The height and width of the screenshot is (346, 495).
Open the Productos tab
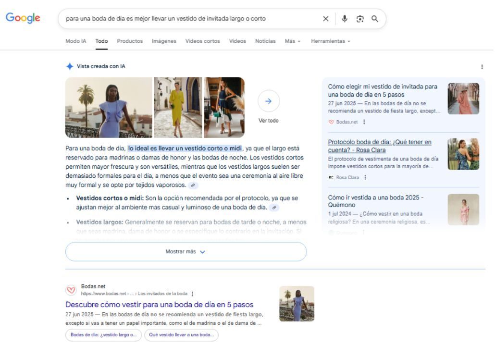click(x=130, y=41)
